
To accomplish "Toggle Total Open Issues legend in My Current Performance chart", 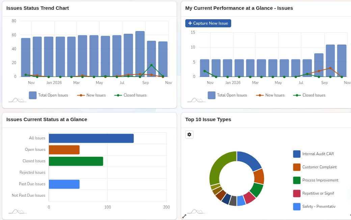I will 227,95.
